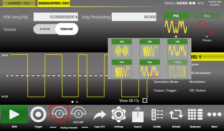Toggle analog channel 2 output
Screen dimensions: 224x131
coord(78,114)
